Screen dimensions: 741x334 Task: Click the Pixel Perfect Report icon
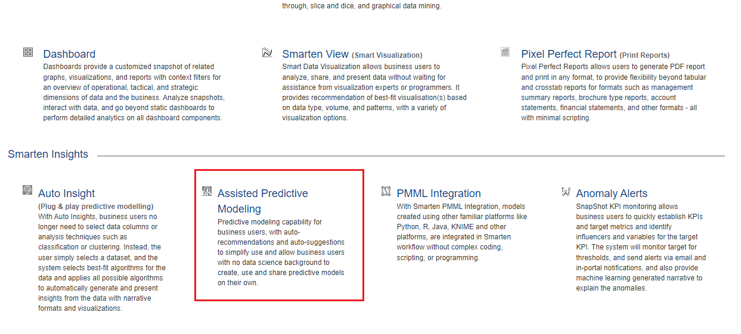click(506, 52)
